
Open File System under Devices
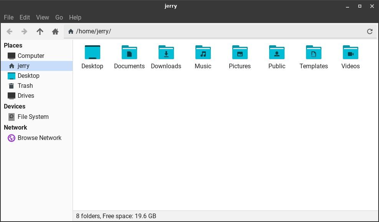click(x=33, y=117)
